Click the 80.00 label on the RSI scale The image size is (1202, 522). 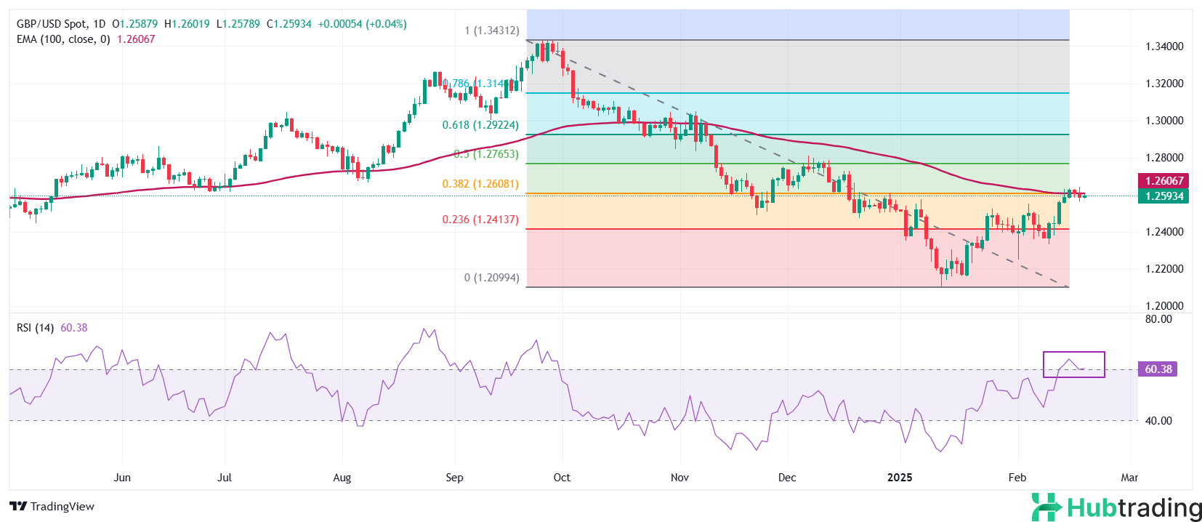click(x=1158, y=319)
